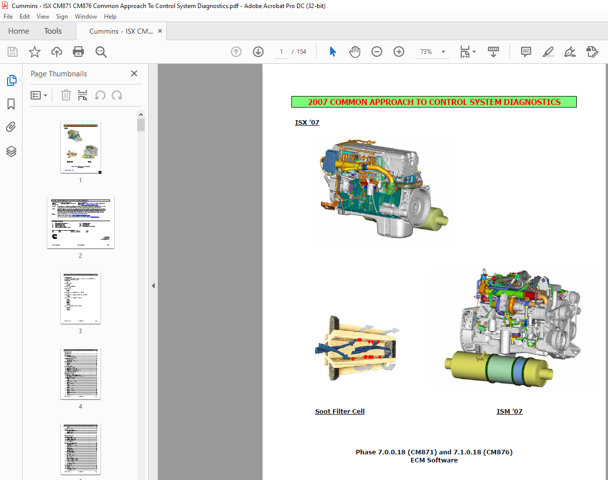Screen dimensions: 608x480
Task: Open the Attachments paperclip panel
Action: pos(11,127)
